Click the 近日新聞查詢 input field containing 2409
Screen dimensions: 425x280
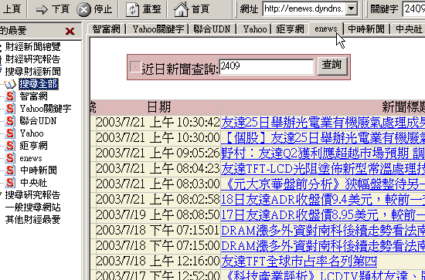(x=266, y=67)
